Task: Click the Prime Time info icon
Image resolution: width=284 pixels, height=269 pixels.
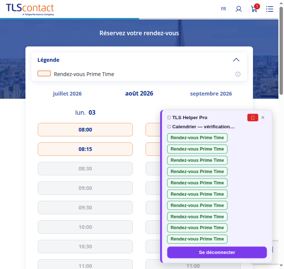Action: tap(238, 74)
